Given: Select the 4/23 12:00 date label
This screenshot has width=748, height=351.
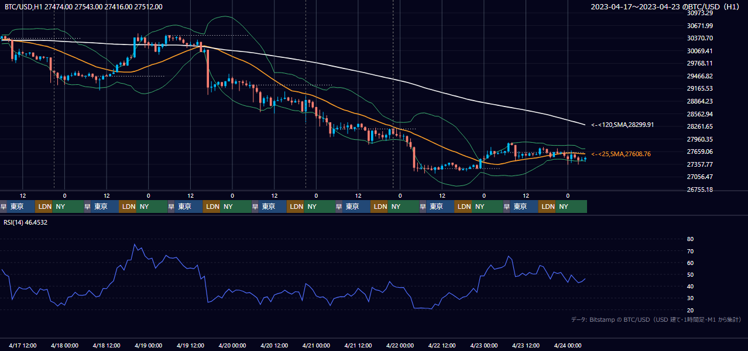Looking at the screenshot, I should tap(526, 345).
